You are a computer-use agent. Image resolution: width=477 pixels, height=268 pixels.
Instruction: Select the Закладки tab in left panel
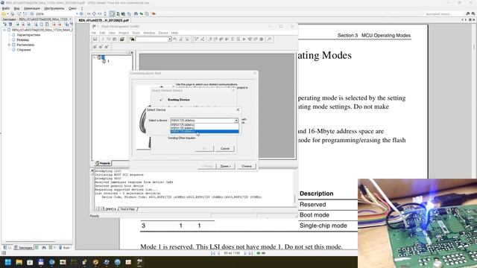click(23, 248)
